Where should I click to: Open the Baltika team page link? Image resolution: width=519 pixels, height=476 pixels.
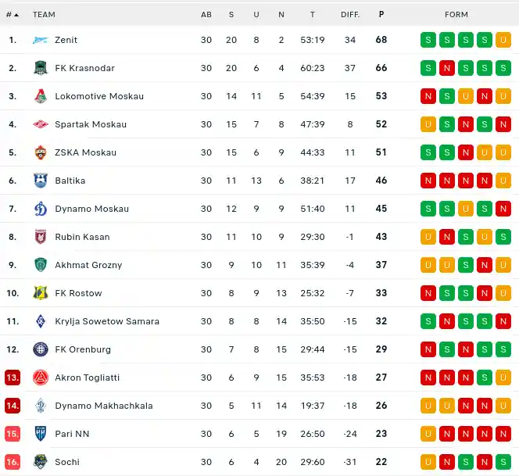(70, 181)
